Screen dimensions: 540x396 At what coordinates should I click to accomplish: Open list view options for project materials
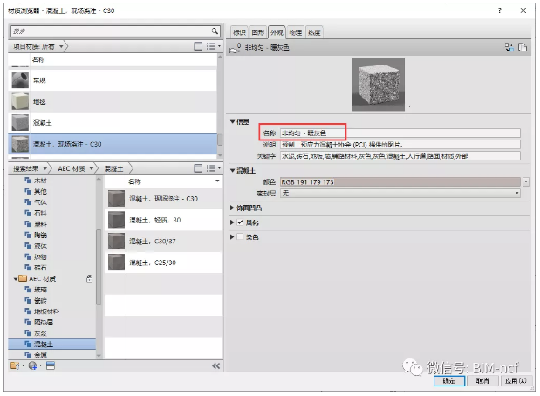pyautogui.click(x=213, y=46)
